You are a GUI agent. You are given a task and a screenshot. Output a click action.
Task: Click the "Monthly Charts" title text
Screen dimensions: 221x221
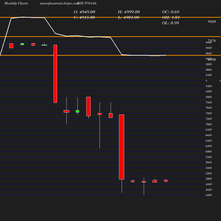(x=16, y=3)
